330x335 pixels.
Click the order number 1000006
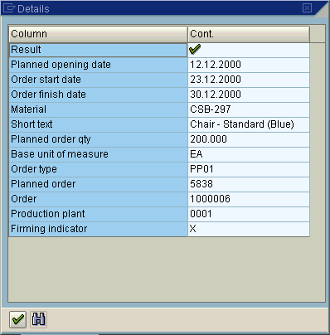(x=249, y=199)
